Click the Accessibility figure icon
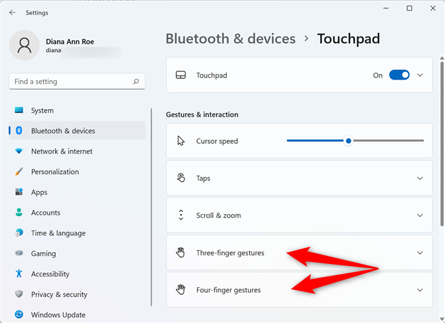Screen dimensions: 445x323 19,274
